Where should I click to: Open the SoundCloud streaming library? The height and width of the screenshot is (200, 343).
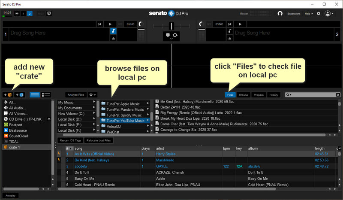[x=27, y=136]
